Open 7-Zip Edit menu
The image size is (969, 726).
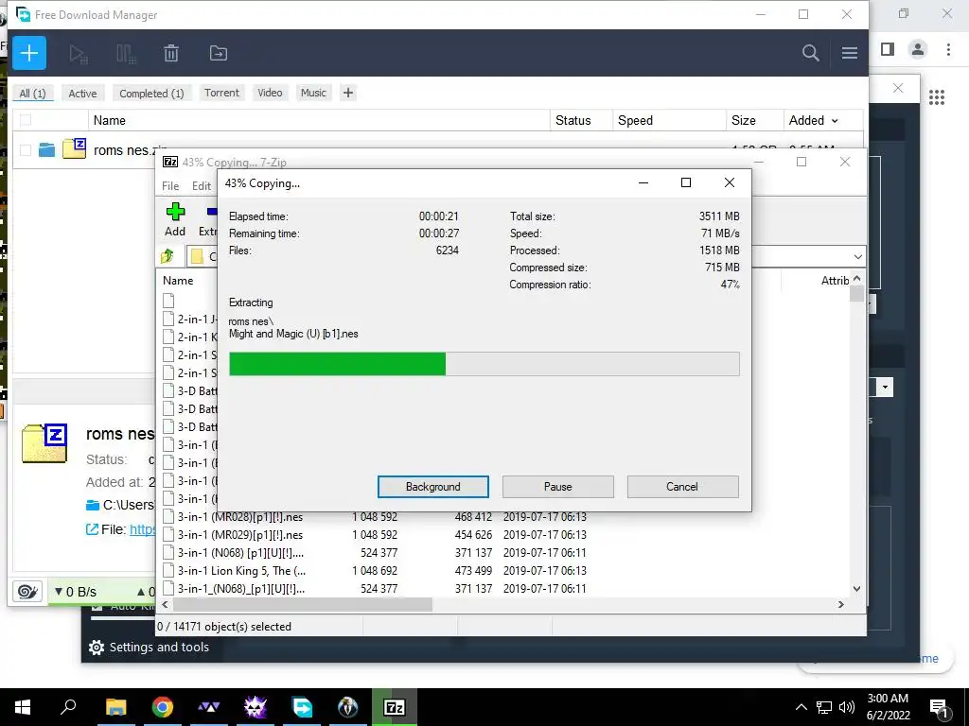tap(202, 186)
